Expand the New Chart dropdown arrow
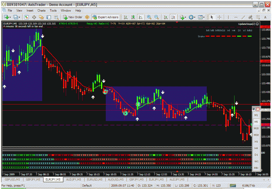 tap(10, 17)
